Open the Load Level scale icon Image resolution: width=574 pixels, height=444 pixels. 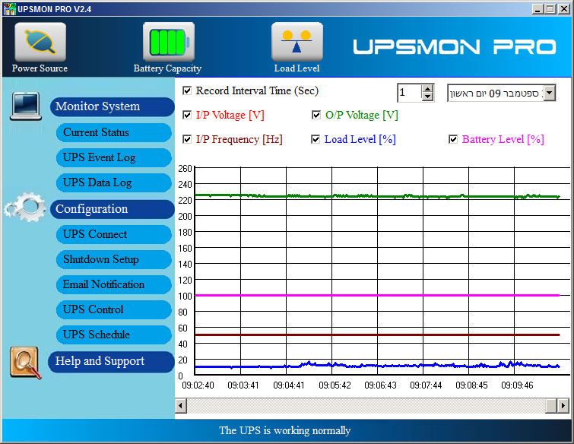tap(297, 42)
